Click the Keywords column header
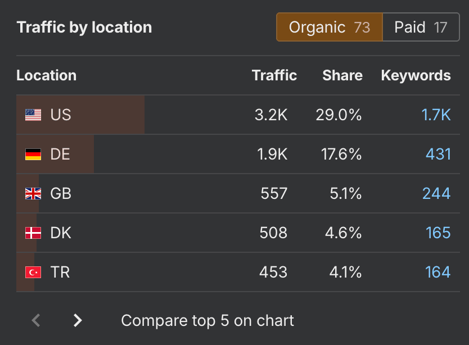Screen dimensions: 469x345 click(416, 76)
